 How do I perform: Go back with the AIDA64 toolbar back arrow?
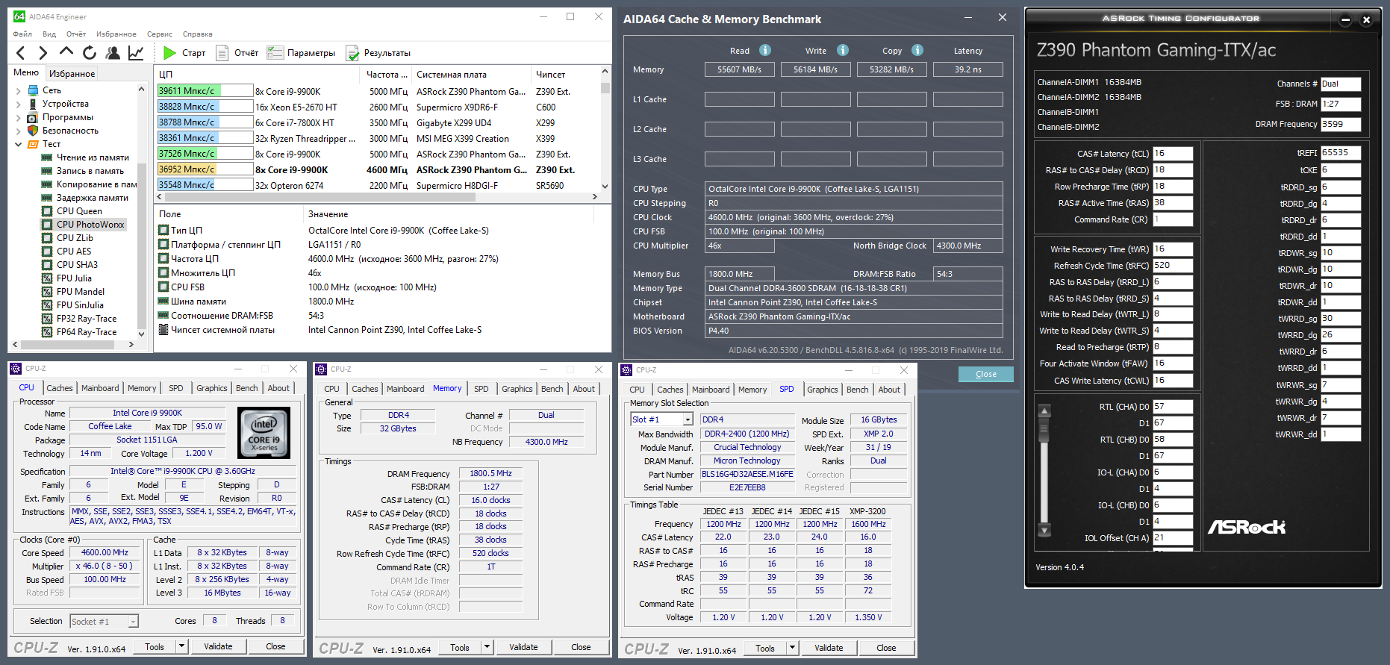[x=21, y=52]
